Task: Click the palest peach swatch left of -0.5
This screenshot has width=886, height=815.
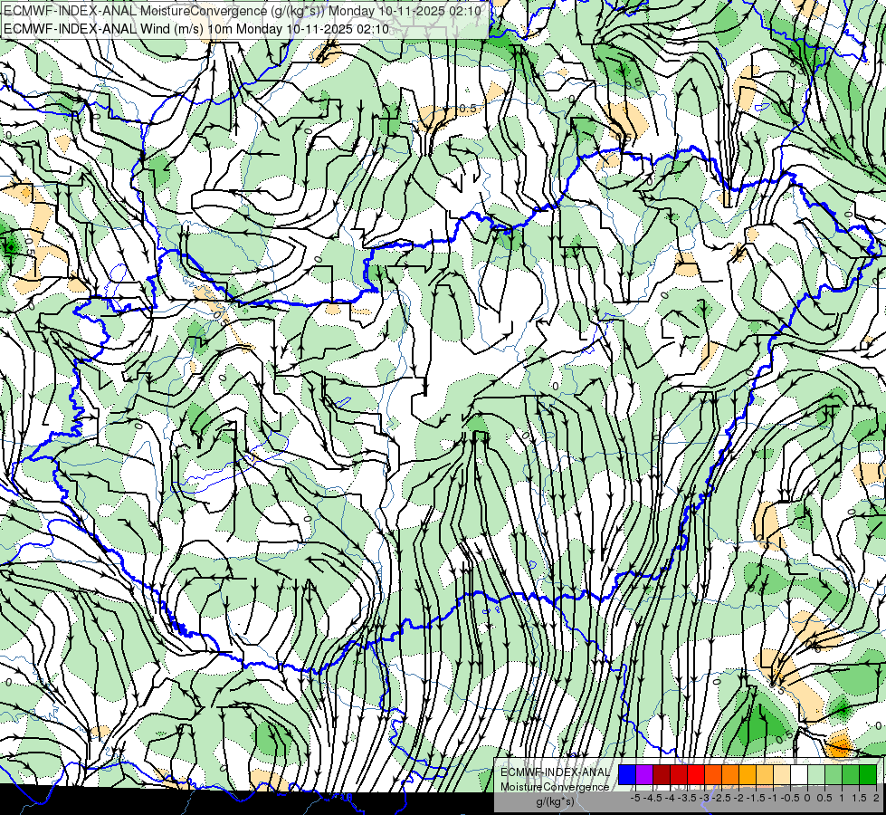Action: (x=782, y=774)
